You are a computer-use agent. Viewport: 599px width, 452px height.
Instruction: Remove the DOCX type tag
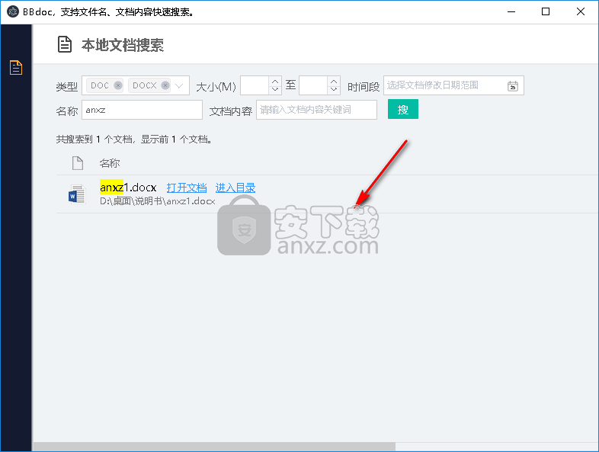tap(165, 85)
